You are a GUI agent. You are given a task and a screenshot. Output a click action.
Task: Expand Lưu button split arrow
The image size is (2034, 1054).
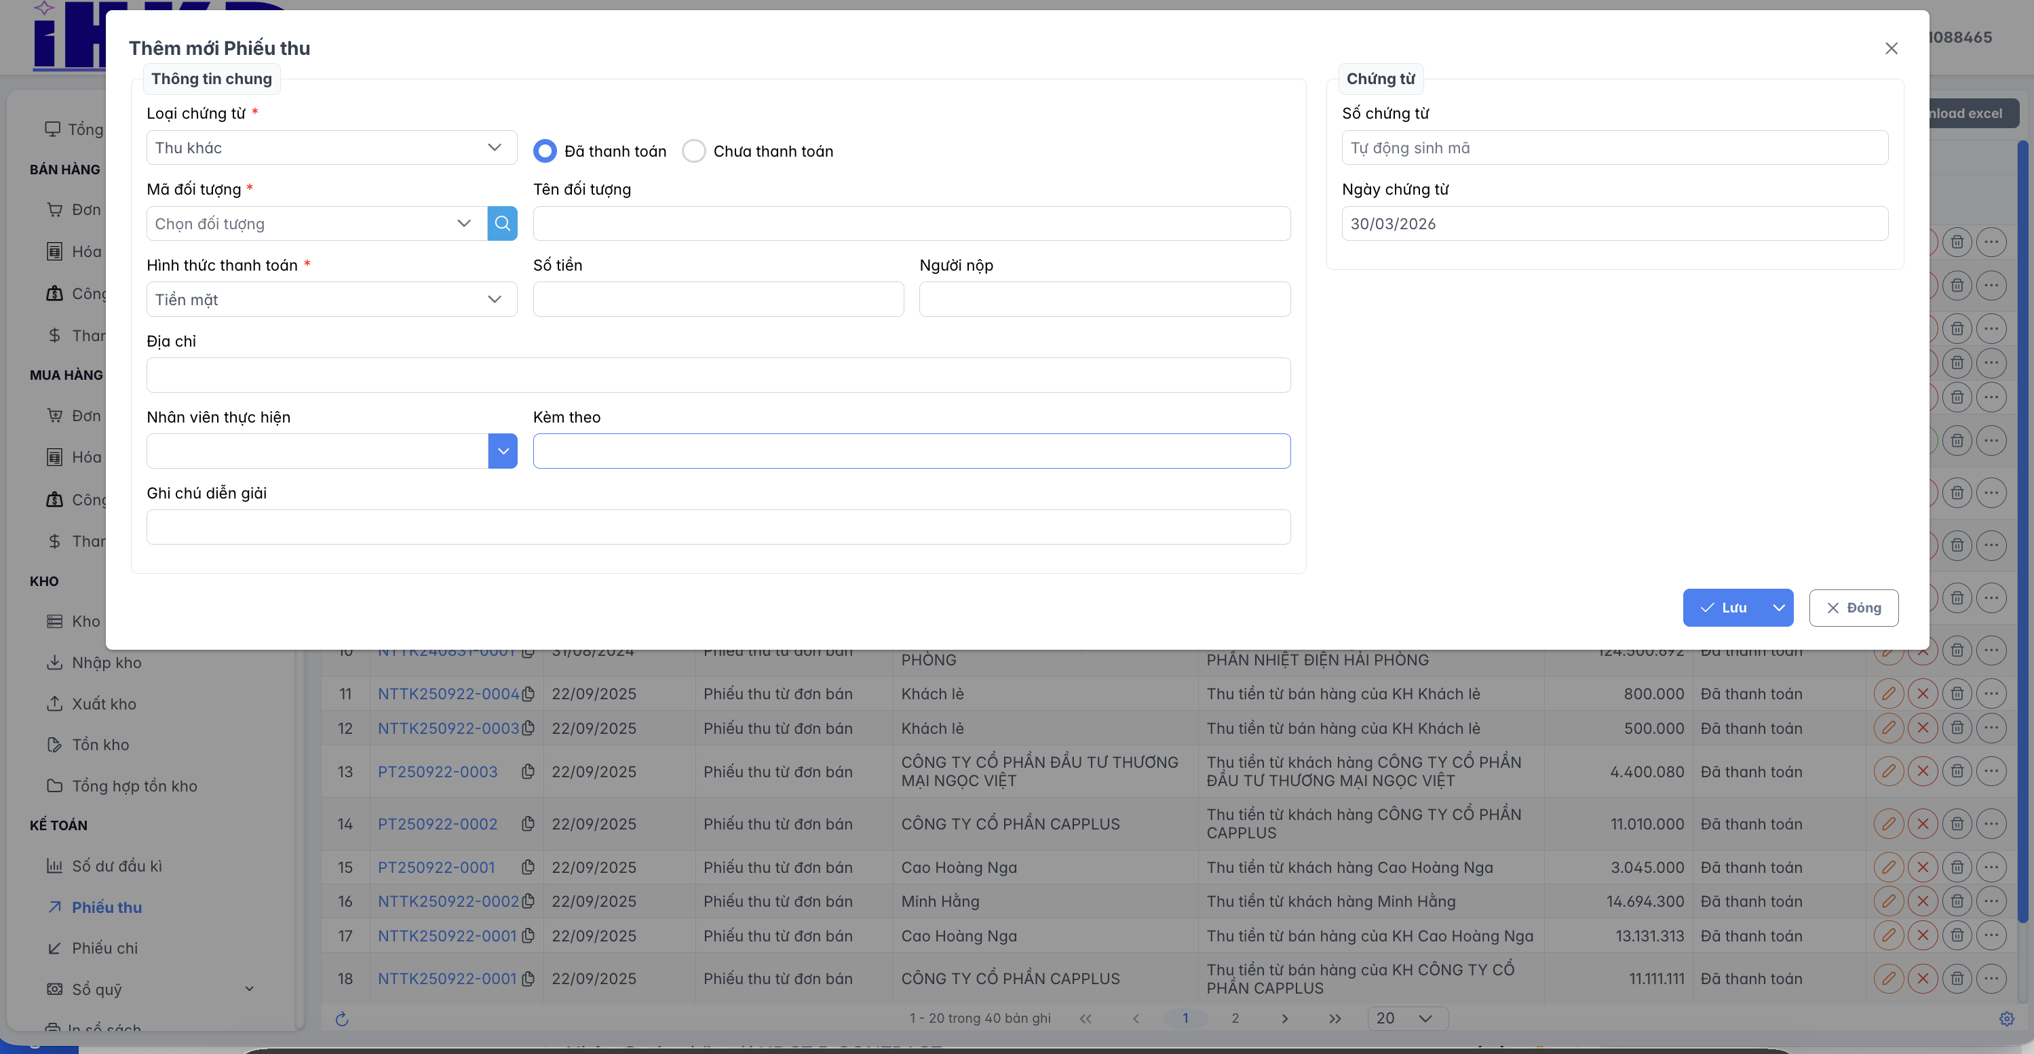(1778, 607)
